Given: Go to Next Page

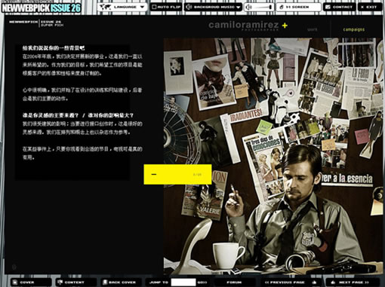Looking at the screenshot, I should coord(353,282).
